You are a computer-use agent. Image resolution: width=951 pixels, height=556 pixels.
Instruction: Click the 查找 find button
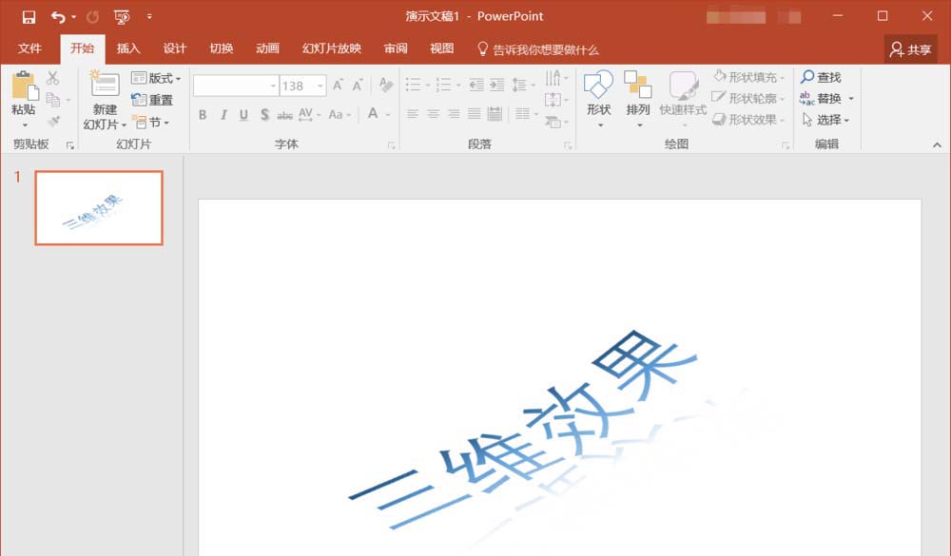click(822, 77)
